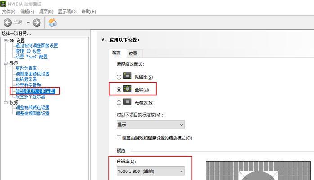Click the NVIDIA app icon in title bar

pos(3,4)
